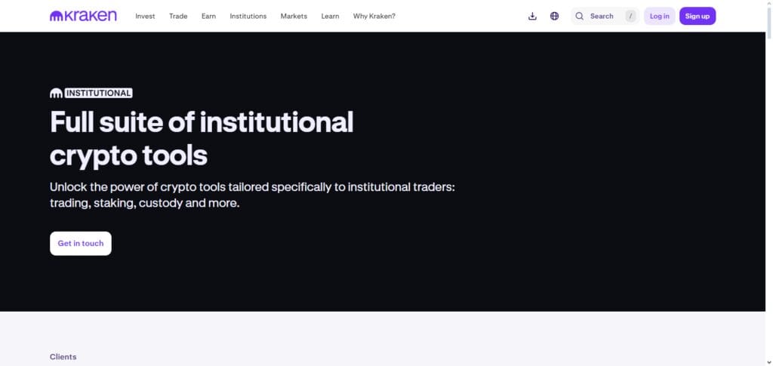
Task: Open the Invest menu
Action: pos(145,17)
